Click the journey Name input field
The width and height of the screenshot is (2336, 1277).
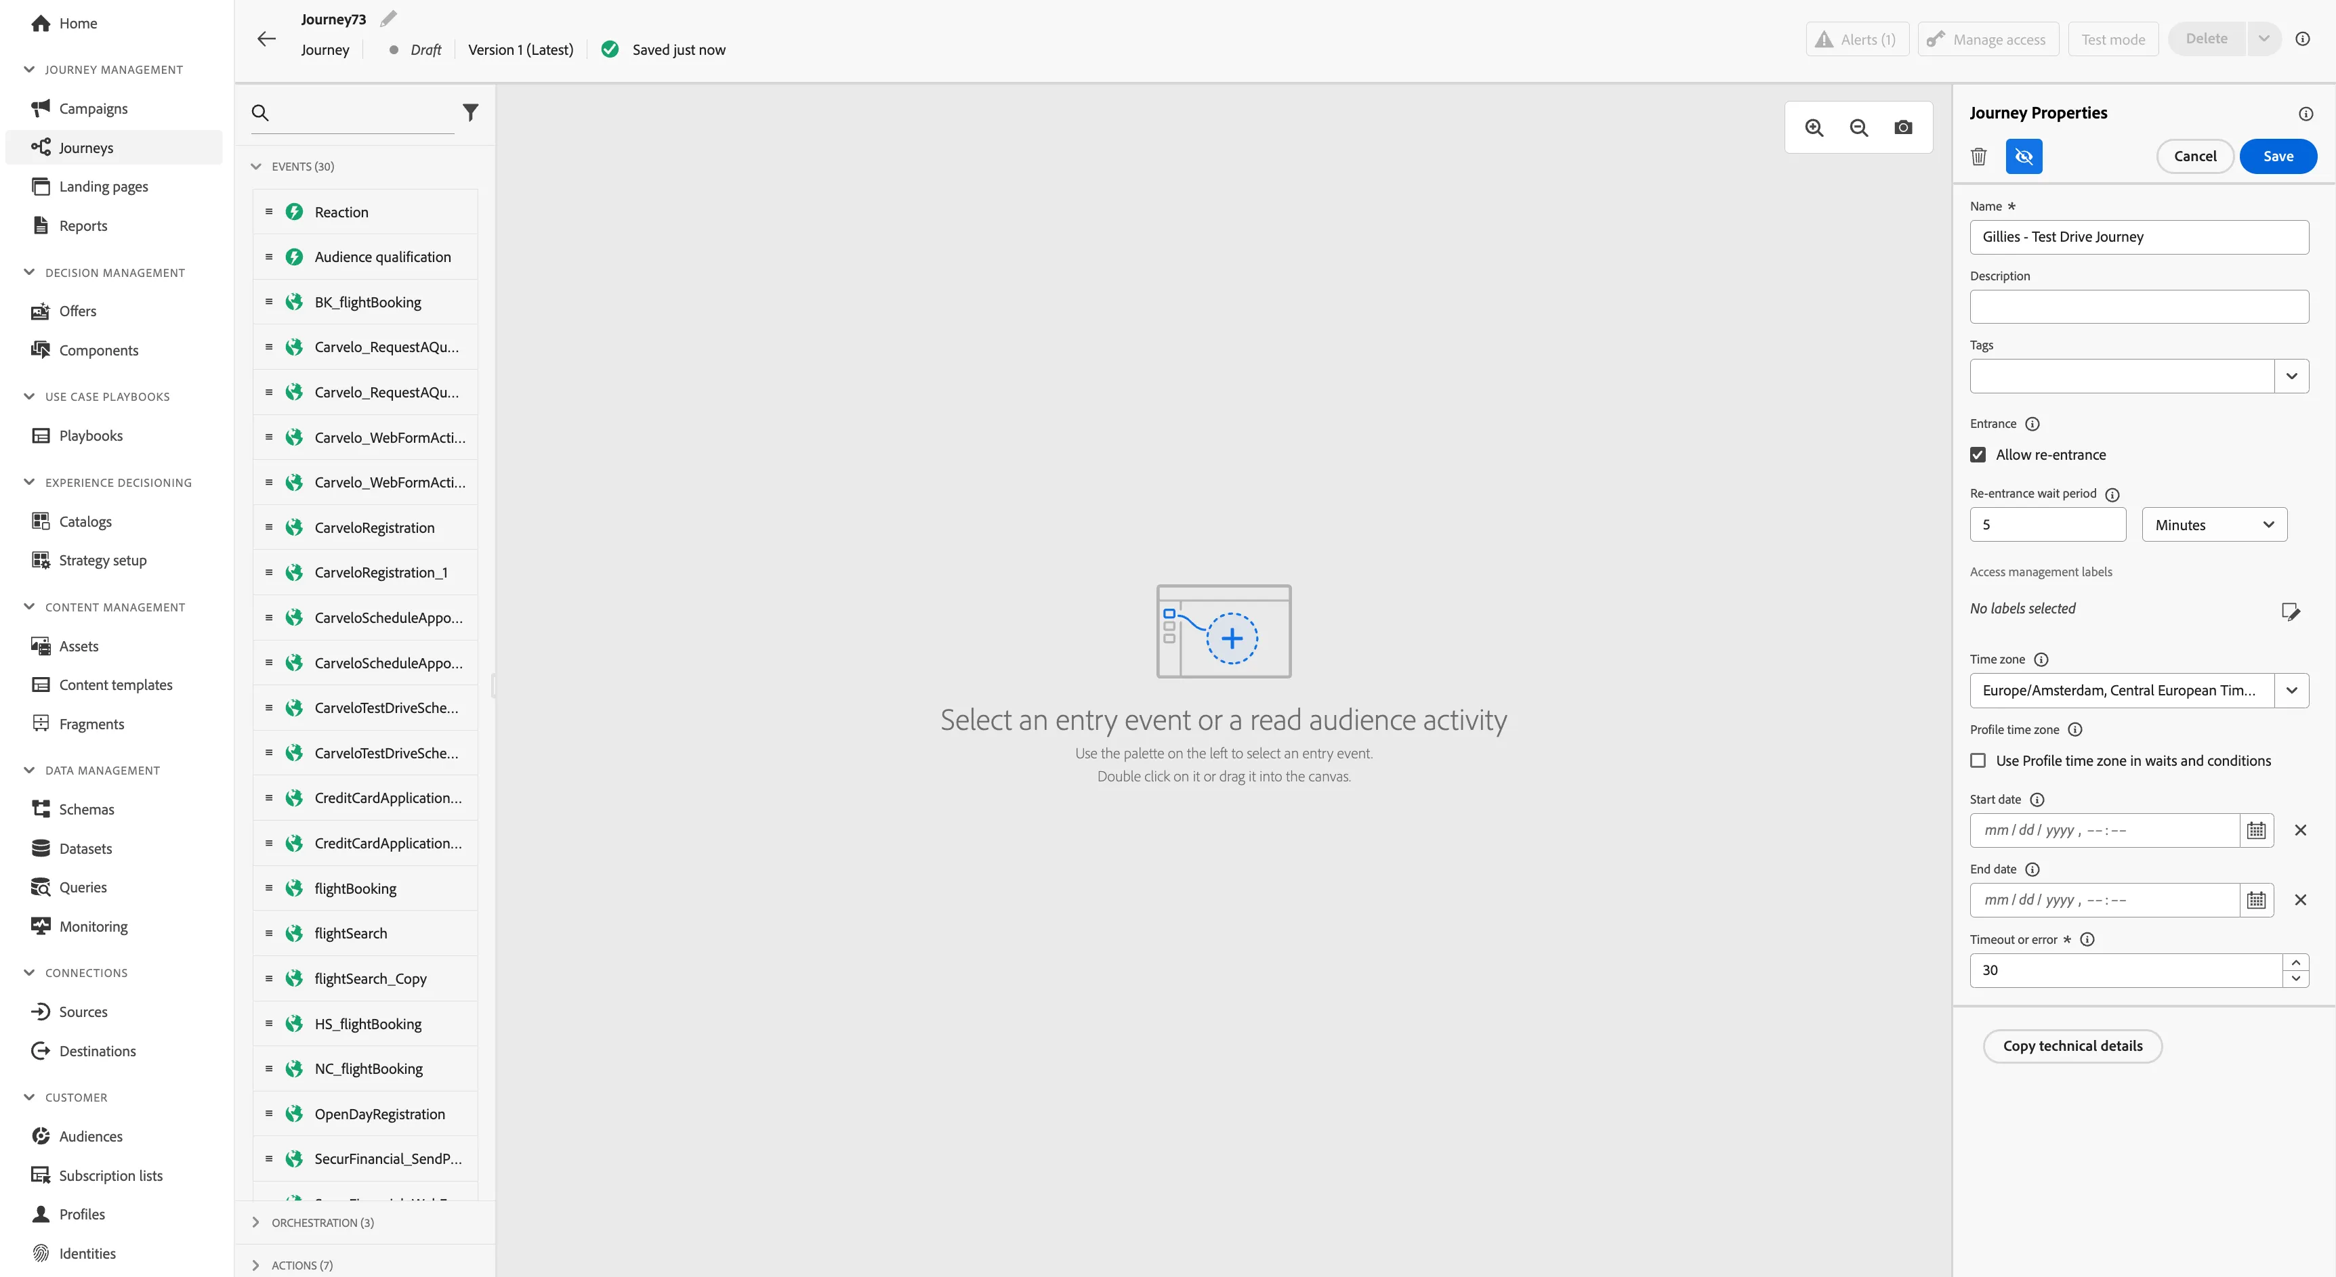pos(2138,238)
